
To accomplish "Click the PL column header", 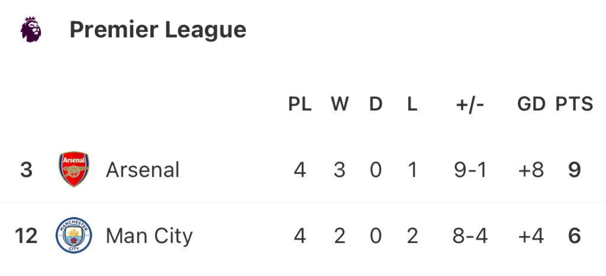I will (300, 104).
